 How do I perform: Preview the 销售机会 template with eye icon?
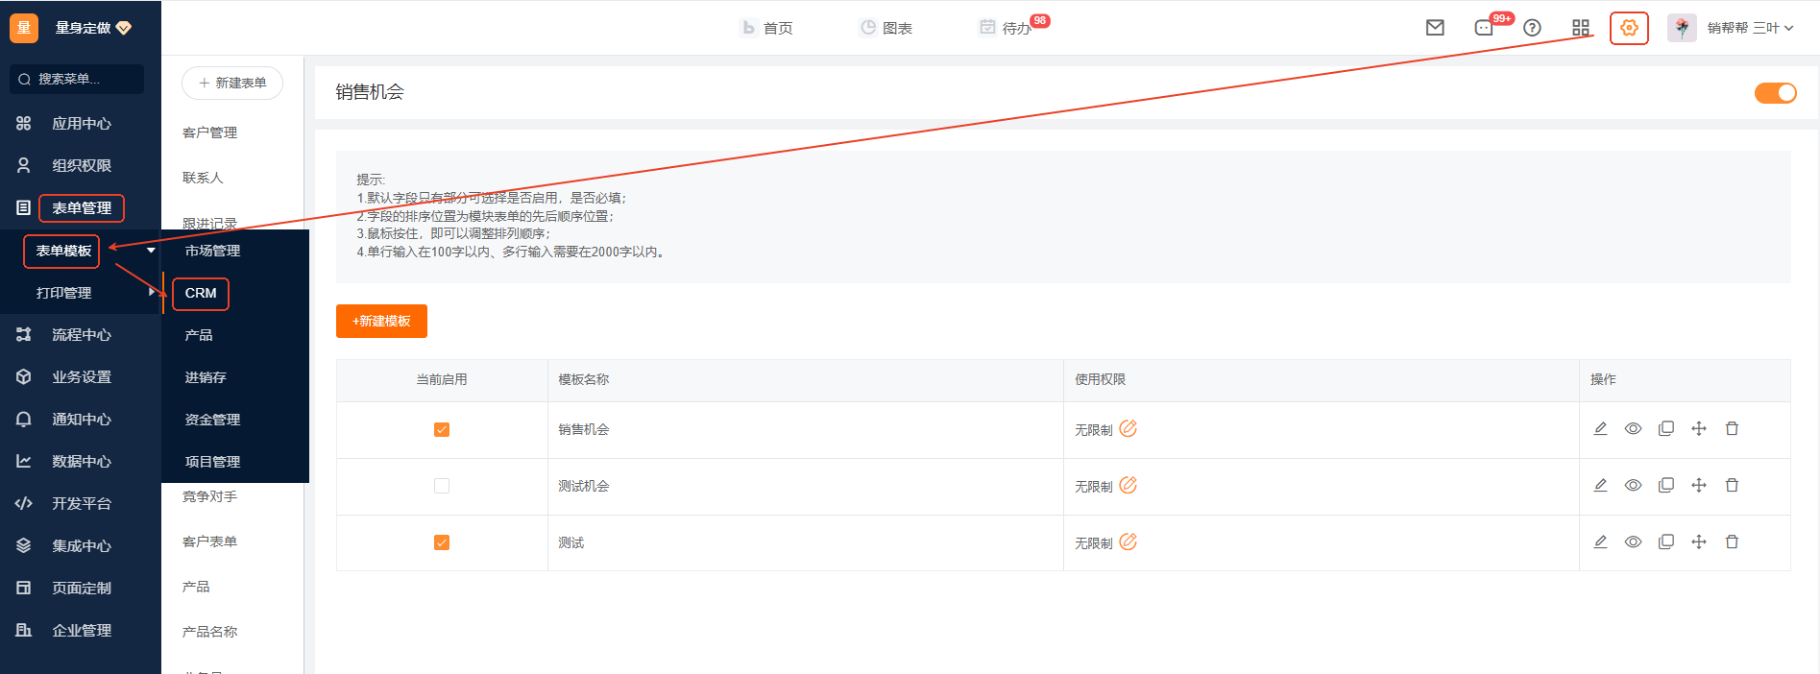coord(1633,429)
